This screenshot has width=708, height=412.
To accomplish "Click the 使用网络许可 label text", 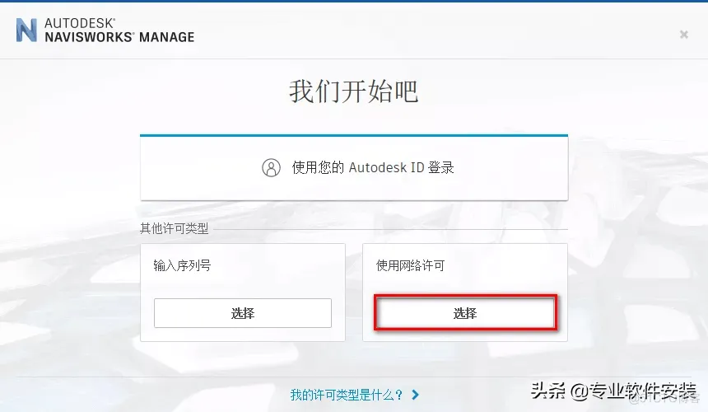I will click(x=411, y=265).
